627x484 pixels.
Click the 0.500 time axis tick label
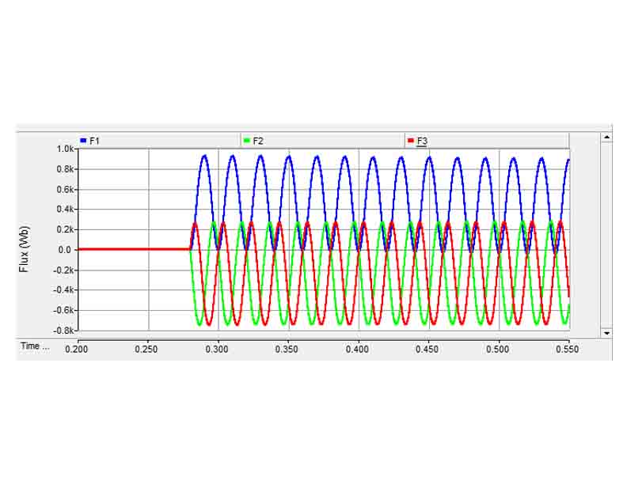click(498, 348)
